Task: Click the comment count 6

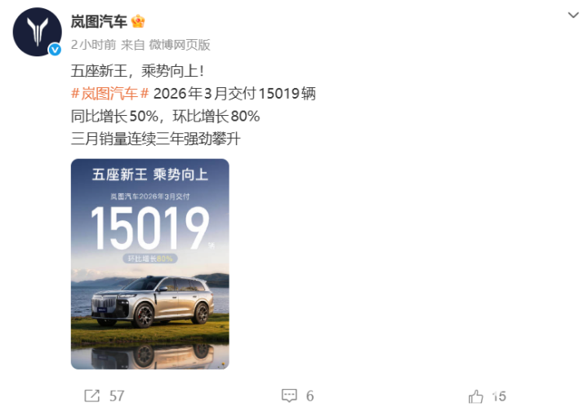Action: point(310,396)
